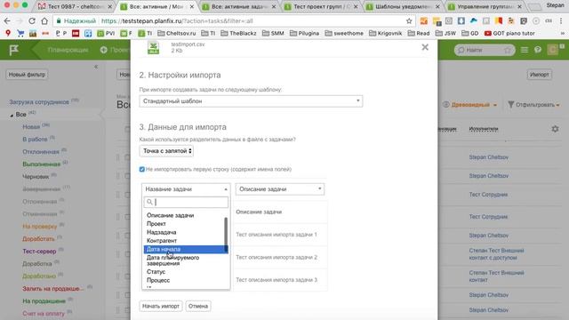The width and height of the screenshot is (569, 320).
Task: Click the testimport.csv file icon
Action: click(154, 47)
